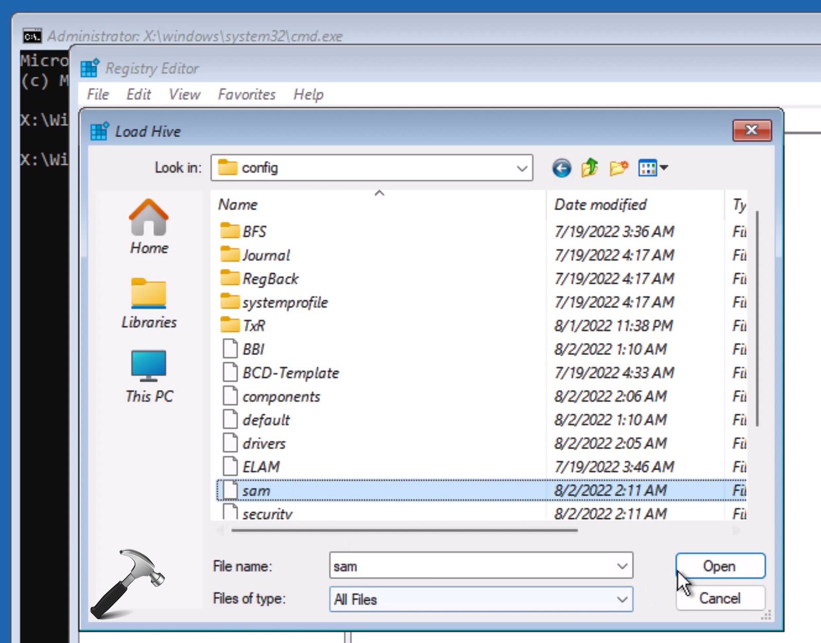Expand Files of type dropdown
The image size is (821, 643).
pyautogui.click(x=622, y=599)
